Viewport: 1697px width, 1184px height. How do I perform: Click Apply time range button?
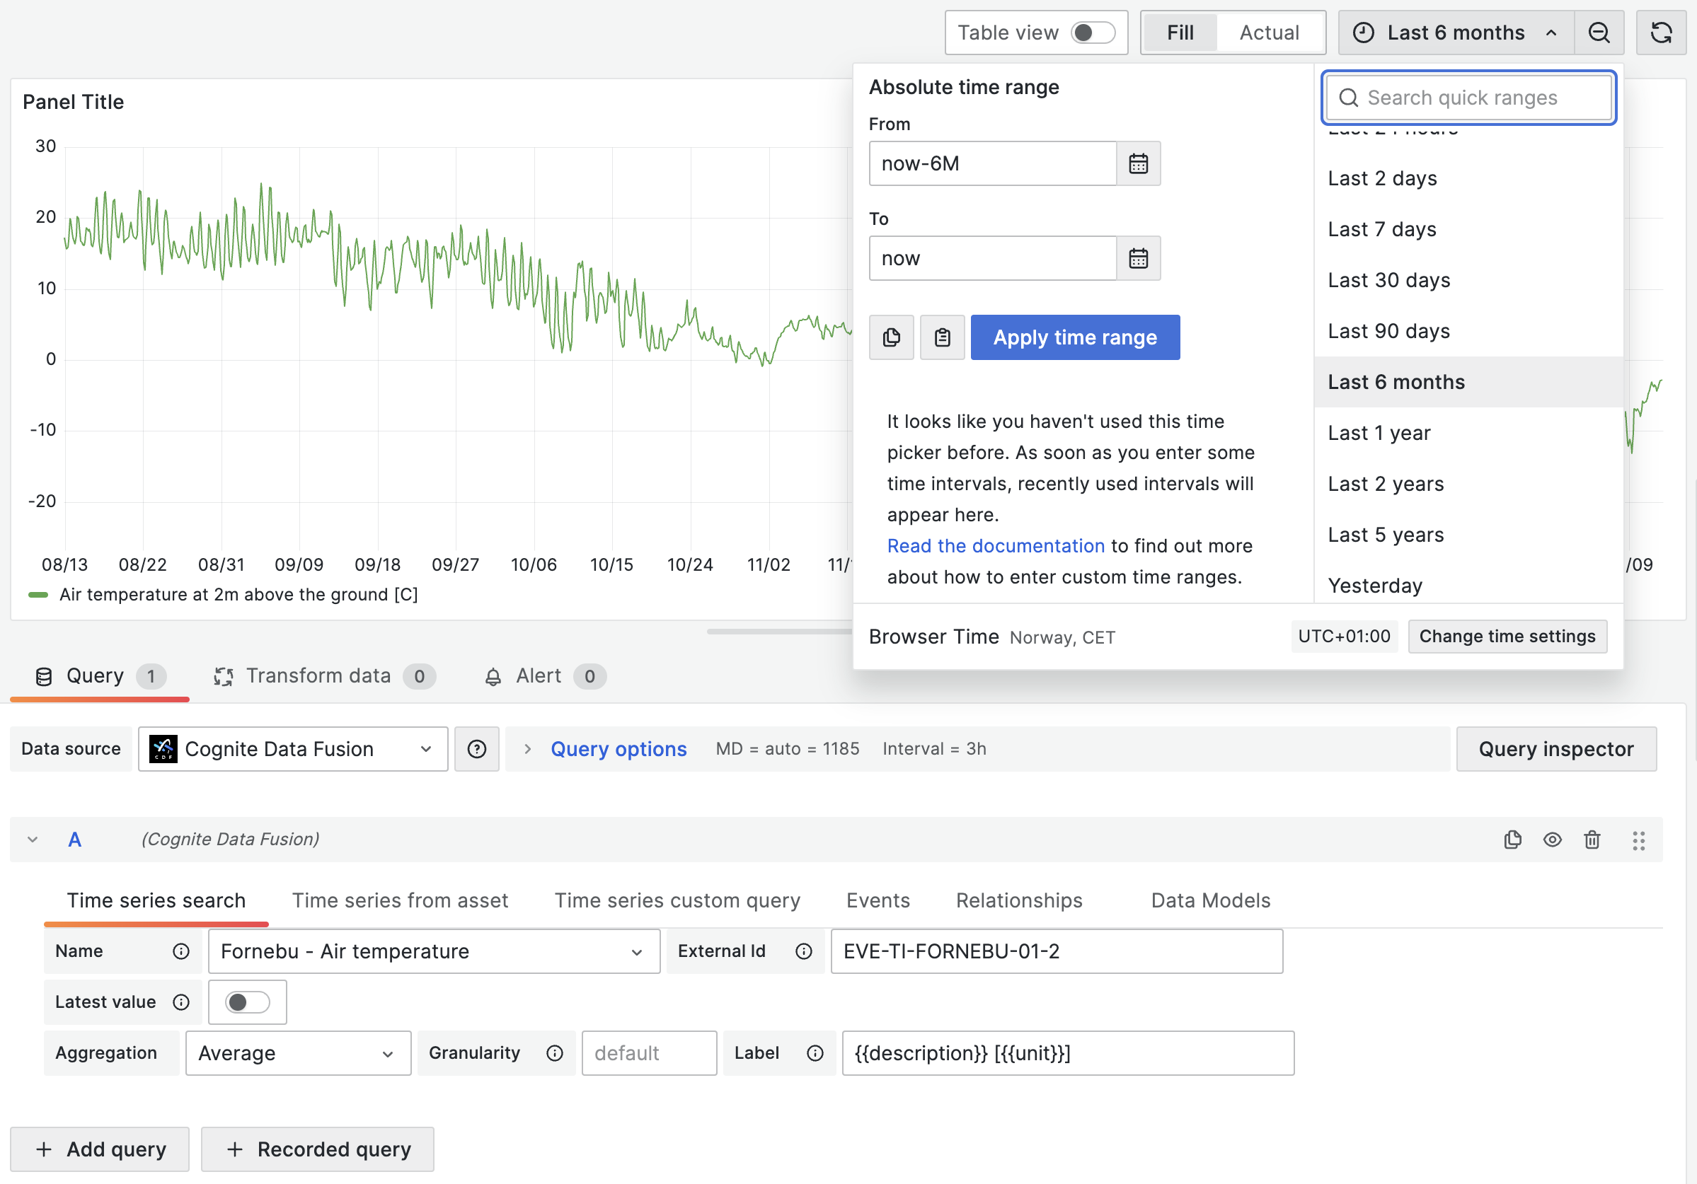tap(1076, 336)
